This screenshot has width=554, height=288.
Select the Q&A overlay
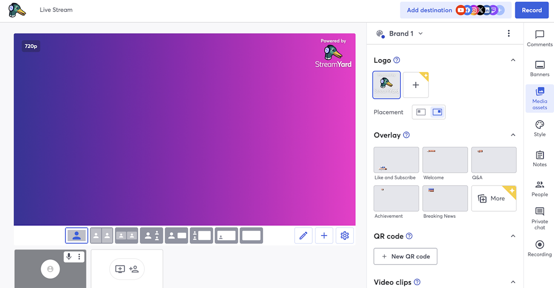pyautogui.click(x=493, y=160)
